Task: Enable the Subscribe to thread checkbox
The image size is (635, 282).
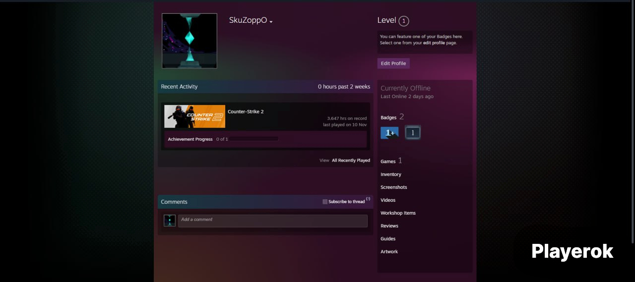Action: 325,202
